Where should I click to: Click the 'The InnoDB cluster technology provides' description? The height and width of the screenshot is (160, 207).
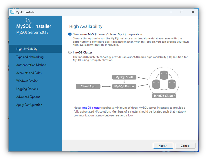130,59
